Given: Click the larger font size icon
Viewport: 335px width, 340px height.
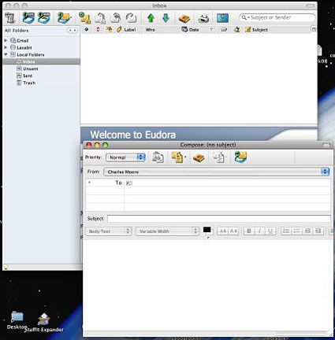Looking at the screenshot, I should point(233,231).
